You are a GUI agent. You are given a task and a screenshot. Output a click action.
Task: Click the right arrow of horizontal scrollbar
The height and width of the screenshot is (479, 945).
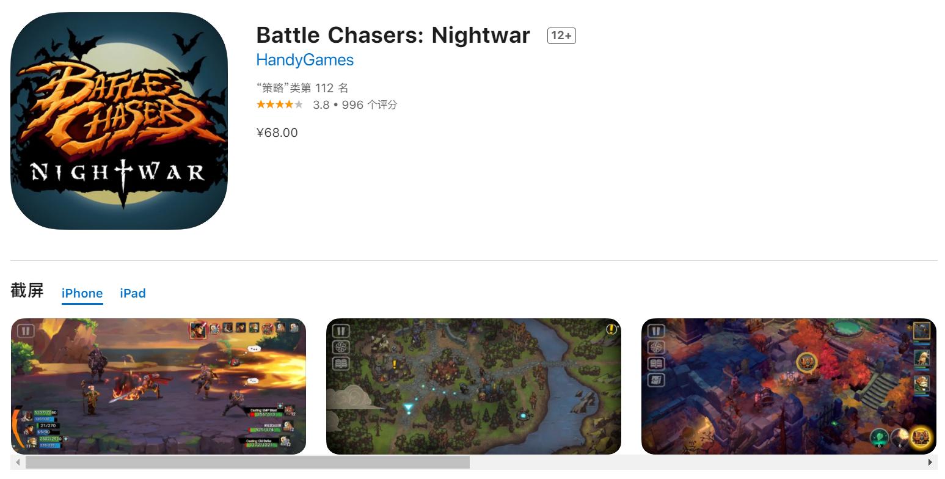[930, 463]
